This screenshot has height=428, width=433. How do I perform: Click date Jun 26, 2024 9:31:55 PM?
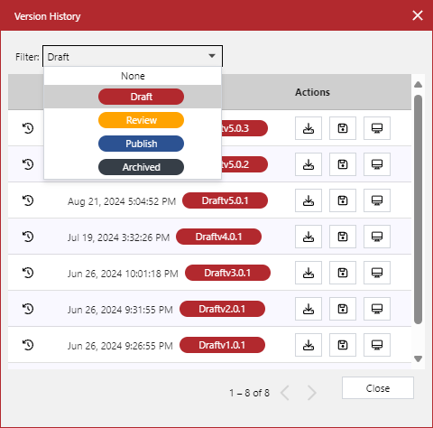(120, 310)
